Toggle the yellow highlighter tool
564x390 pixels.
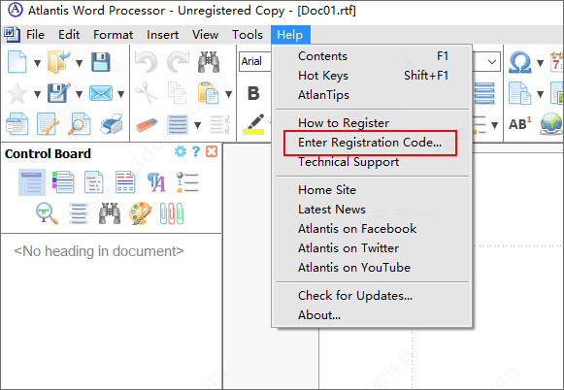[254, 124]
